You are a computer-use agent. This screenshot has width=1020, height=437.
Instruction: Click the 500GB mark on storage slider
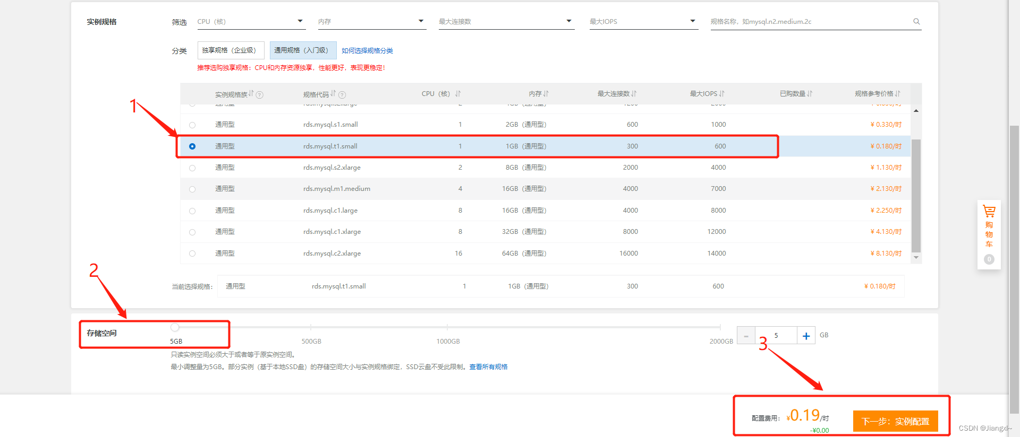[311, 327]
